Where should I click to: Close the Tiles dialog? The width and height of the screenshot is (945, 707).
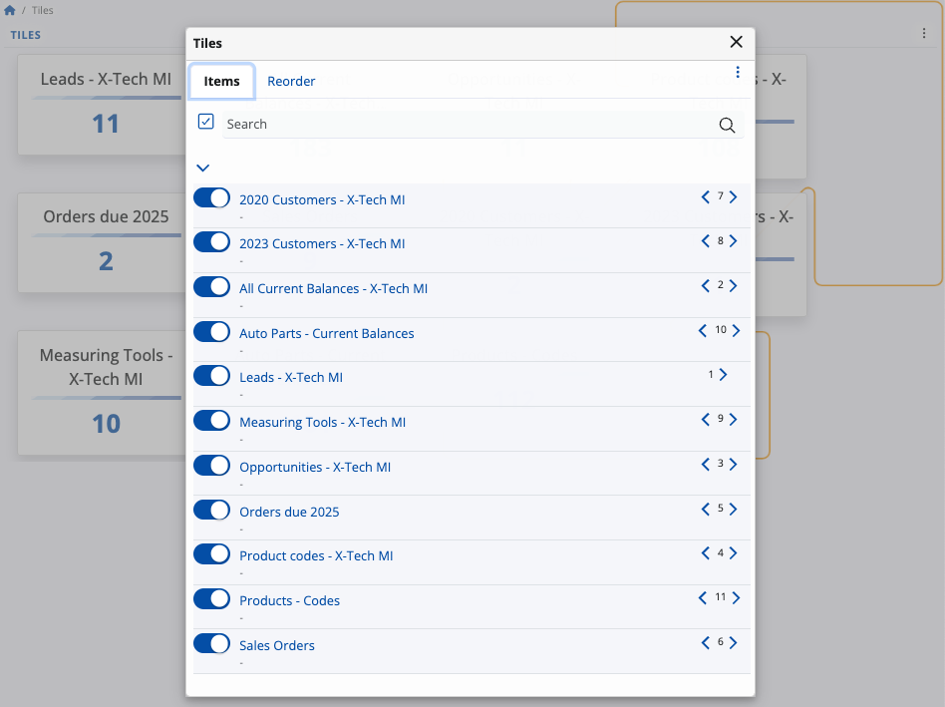(x=736, y=42)
